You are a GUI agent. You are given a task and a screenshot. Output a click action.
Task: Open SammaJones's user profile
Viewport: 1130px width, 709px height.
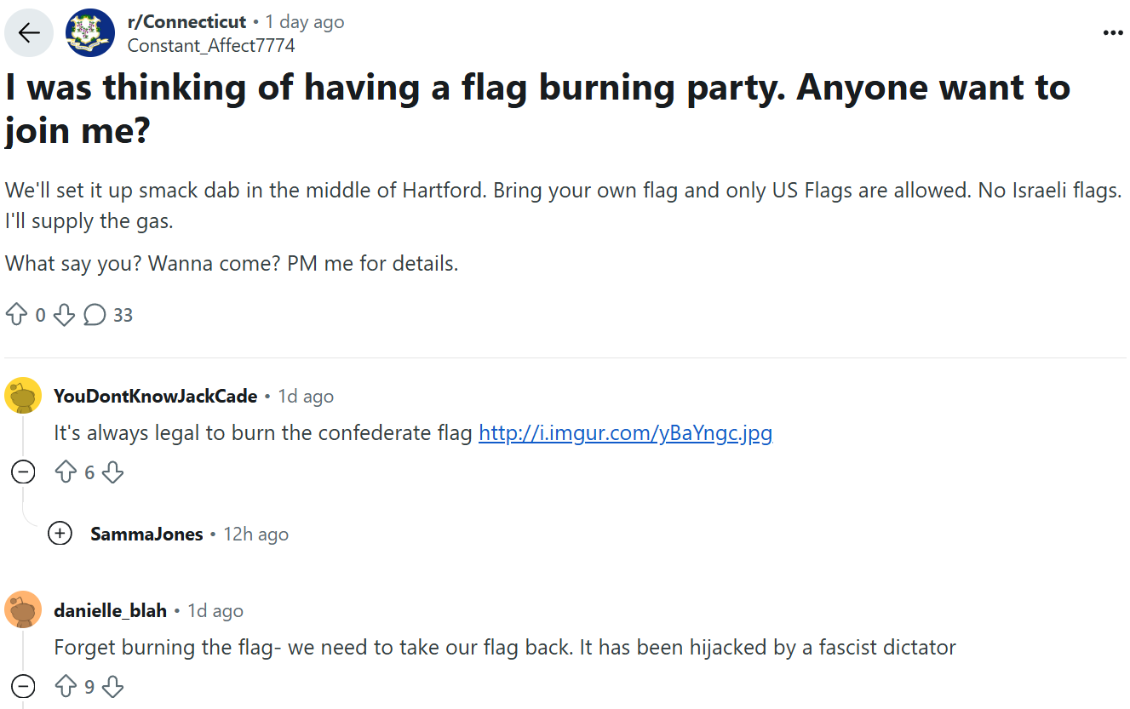pos(146,535)
